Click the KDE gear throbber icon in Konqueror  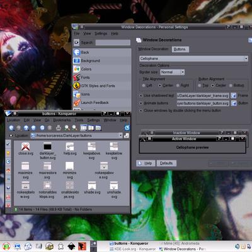pyautogui.click(x=127, y=128)
